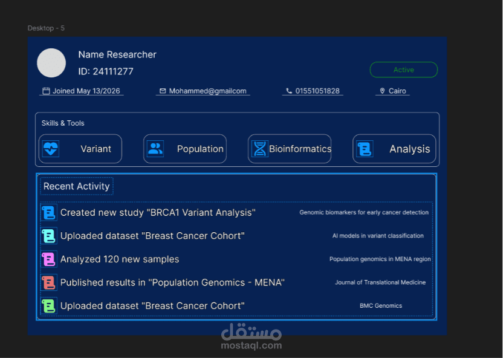Click Analyzed 120 new samples entry
The height and width of the screenshot is (358, 503).
tap(120, 259)
